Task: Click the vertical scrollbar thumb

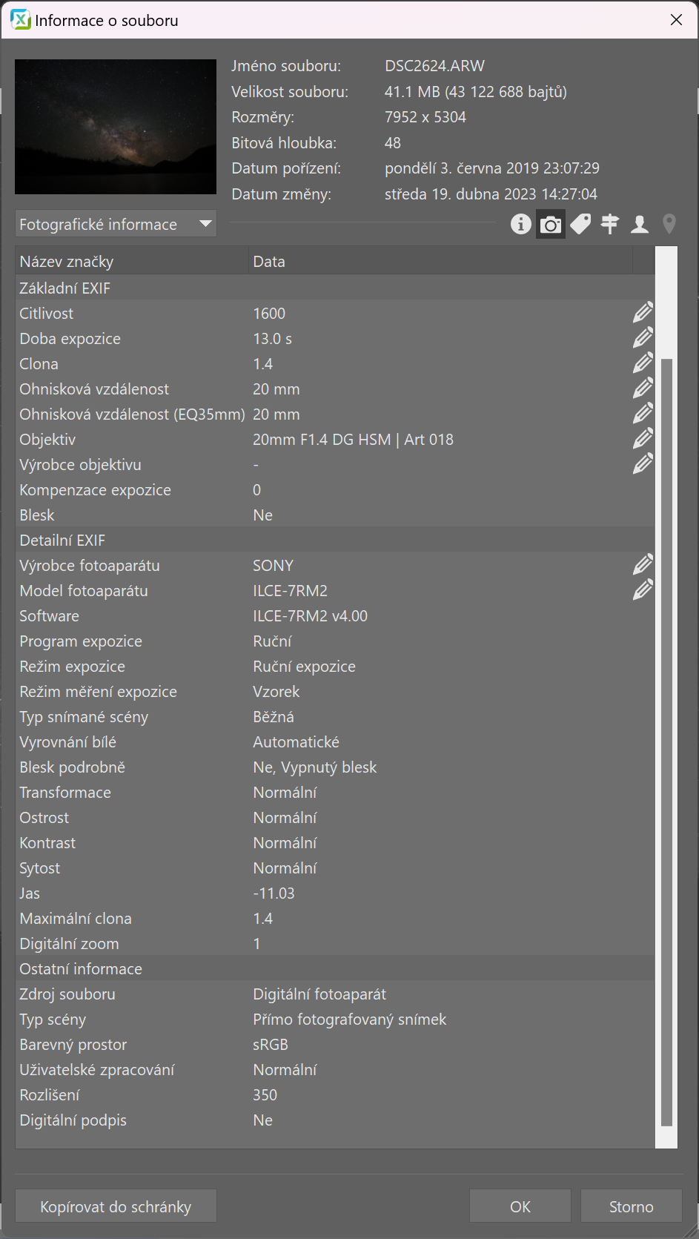Action: tap(666, 742)
